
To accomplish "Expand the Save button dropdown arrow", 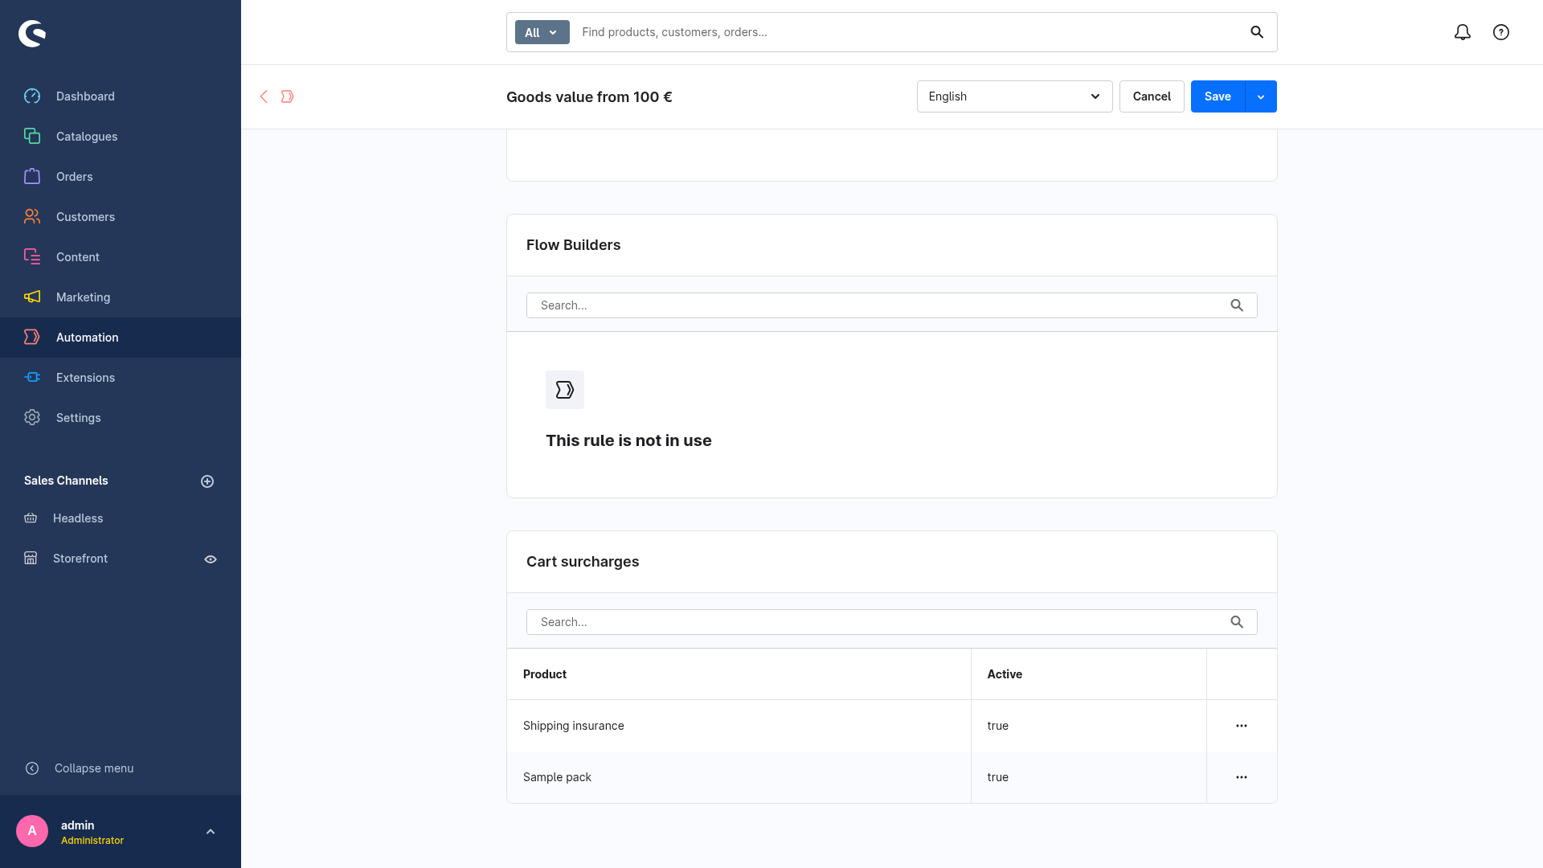I will 1261,96.
